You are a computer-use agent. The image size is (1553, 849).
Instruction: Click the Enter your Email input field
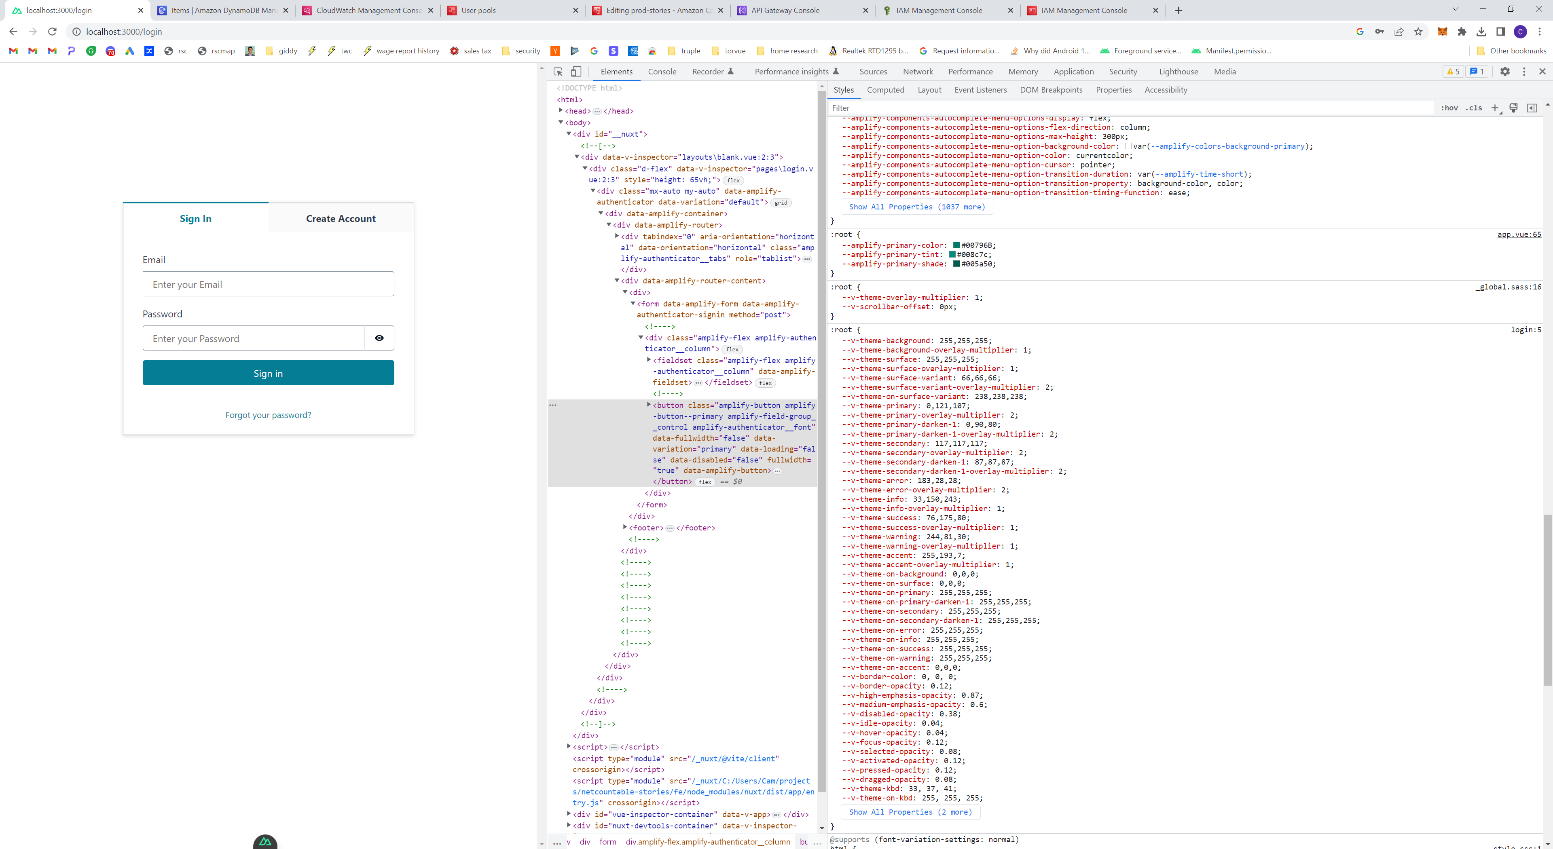pyautogui.click(x=268, y=284)
